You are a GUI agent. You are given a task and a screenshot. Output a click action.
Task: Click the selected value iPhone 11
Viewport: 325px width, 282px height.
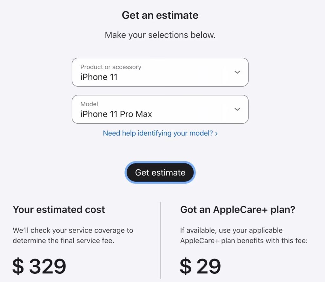coord(99,77)
